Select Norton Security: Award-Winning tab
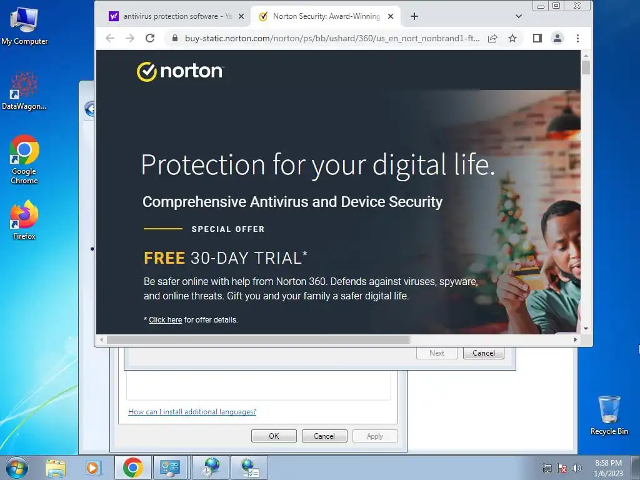The height and width of the screenshot is (480, 640). click(x=325, y=16)
